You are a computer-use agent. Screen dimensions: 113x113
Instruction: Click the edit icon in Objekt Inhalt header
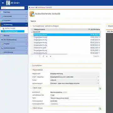point(100,89)
